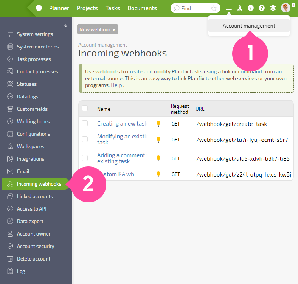
Task: Select Account management from dropdown menu
Action: pos(249,26)
